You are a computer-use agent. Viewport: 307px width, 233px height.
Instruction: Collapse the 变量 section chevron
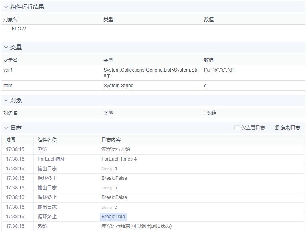pos(6,47)
